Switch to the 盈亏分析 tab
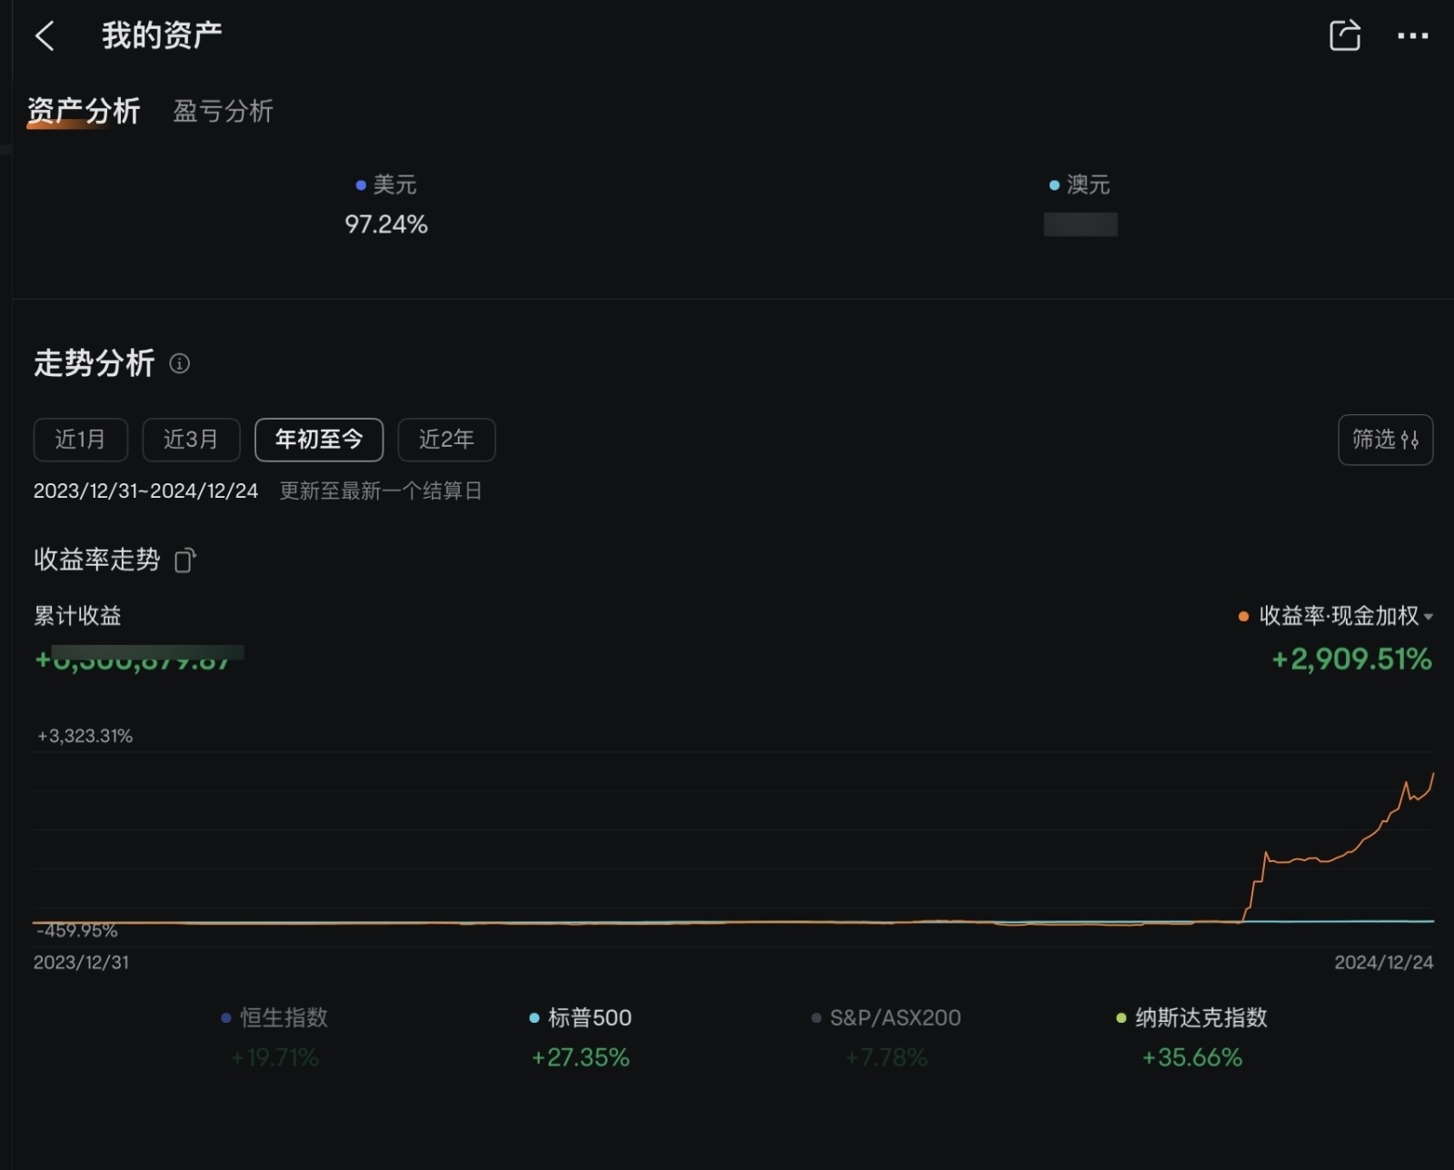Screen dimensions: 1454x1170 [x=224, y=112]
